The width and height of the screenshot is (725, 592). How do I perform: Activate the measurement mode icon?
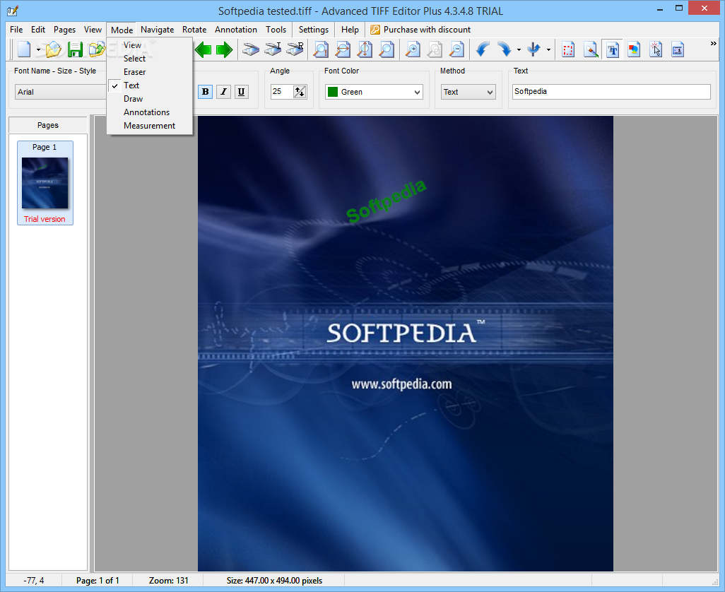tap(678, 49)
